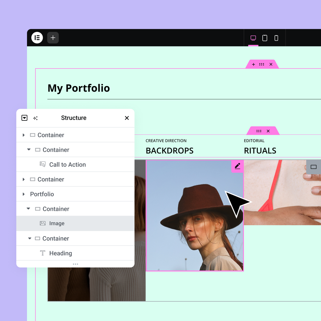Expand the first Container in Structure

click(24, 135)
